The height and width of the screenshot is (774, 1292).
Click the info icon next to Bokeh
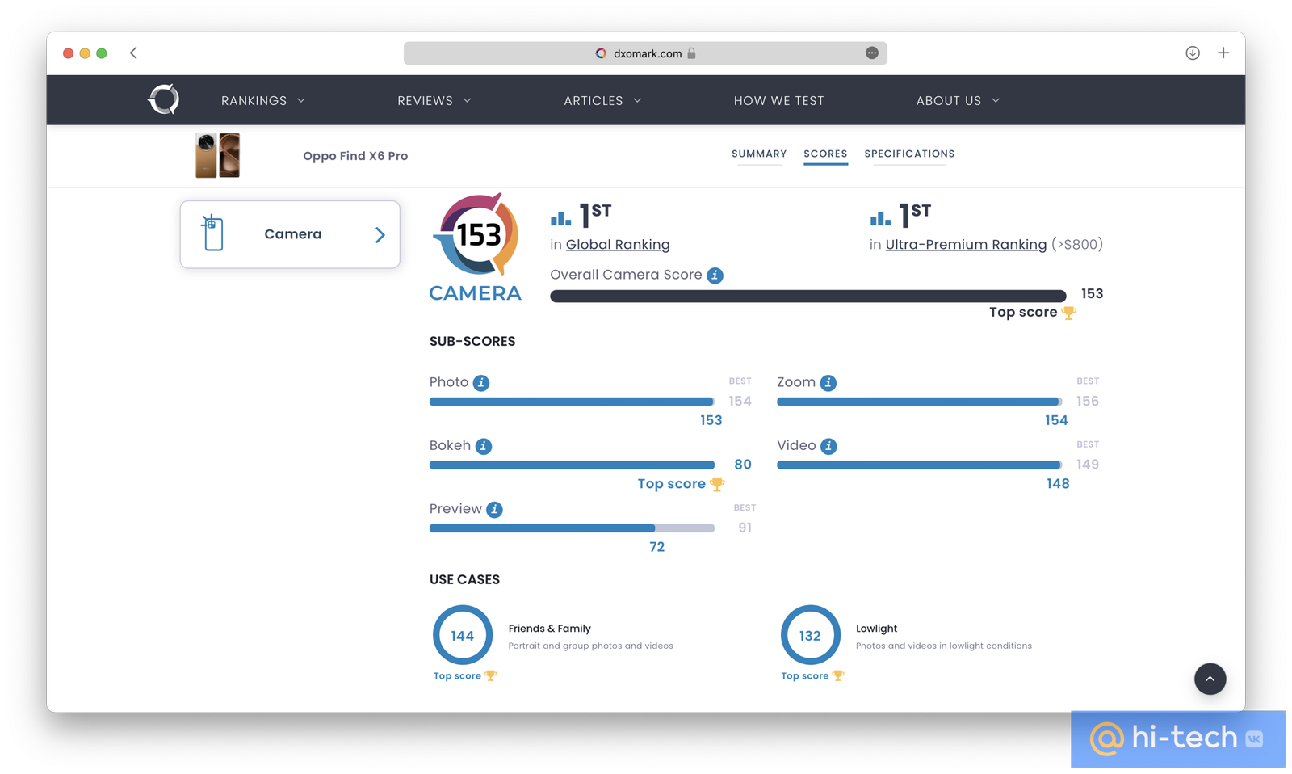pos(484,446)
